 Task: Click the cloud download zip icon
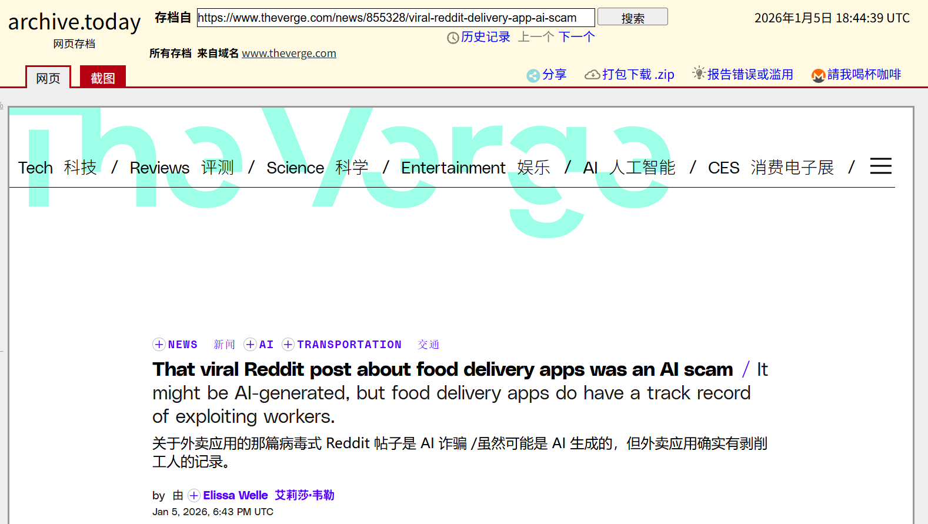[x=592, y=75]
